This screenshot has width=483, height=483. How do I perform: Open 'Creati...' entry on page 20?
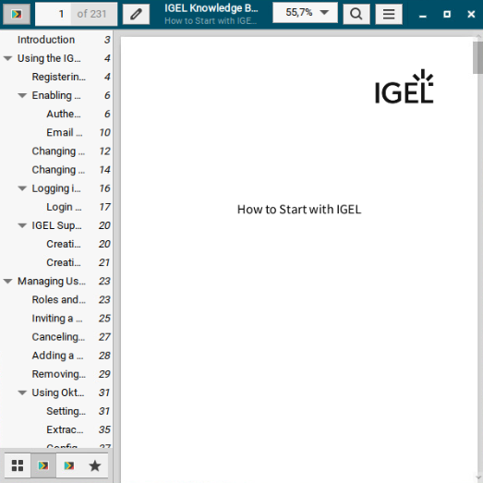(64, 244)
